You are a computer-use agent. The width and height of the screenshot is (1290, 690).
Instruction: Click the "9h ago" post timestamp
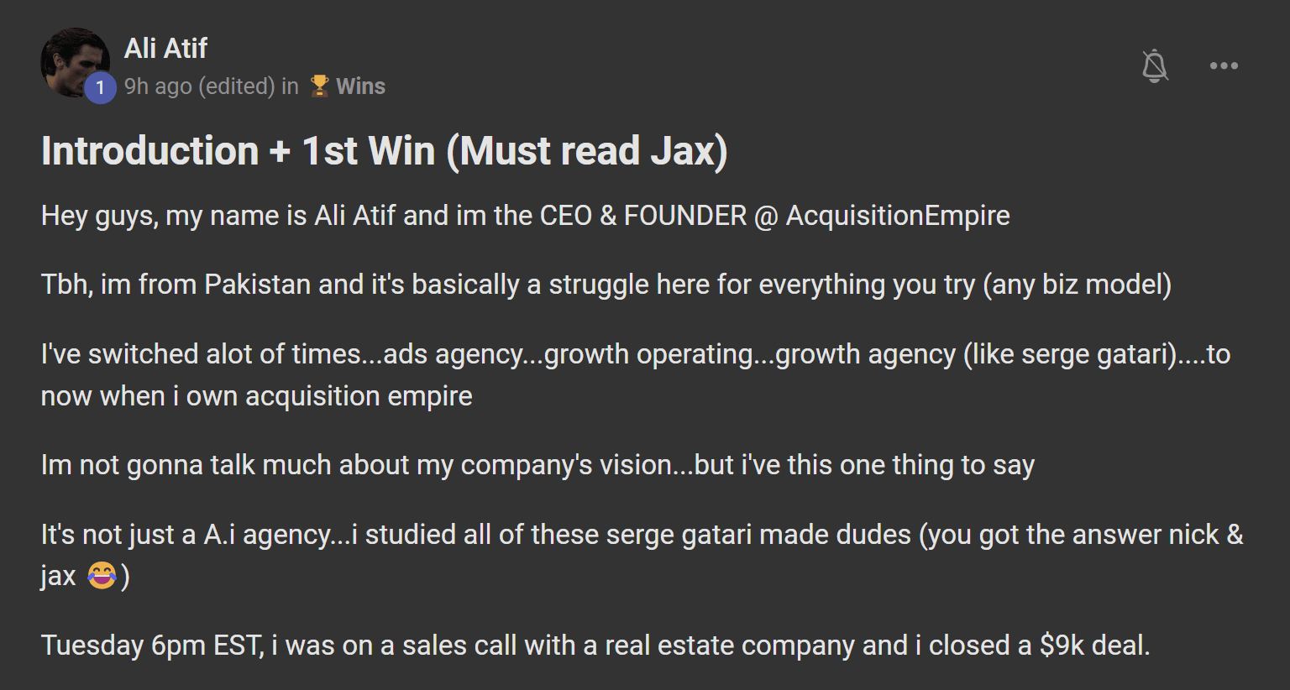(x=158, y=86)
